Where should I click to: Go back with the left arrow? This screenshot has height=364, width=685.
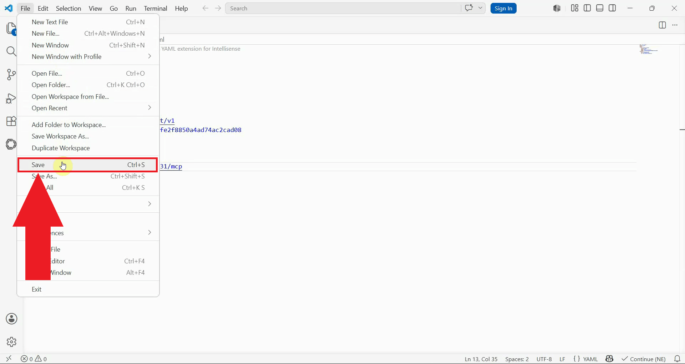(205, 8)
